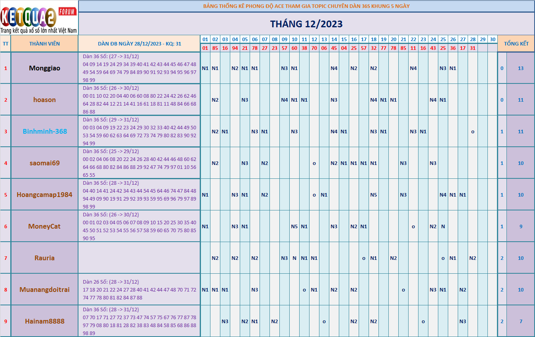Click day 28 column header
535x337 pixels.
[473, 40]
